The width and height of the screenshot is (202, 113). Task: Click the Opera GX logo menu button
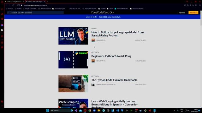pos(2,2)
